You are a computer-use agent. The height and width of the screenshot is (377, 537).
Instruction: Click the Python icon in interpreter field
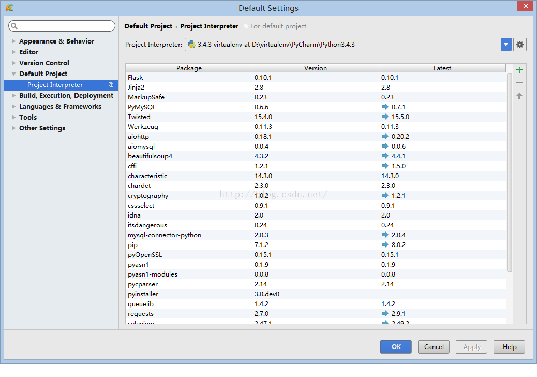point(192,45)
